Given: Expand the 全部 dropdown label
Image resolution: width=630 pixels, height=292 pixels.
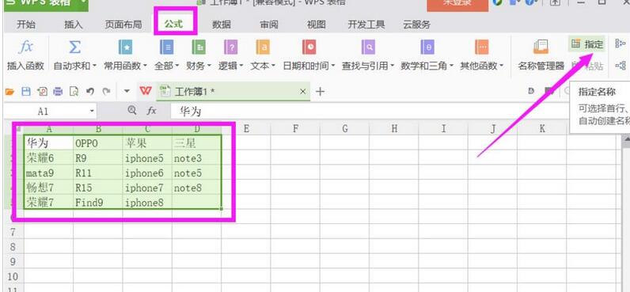Looking at the screenshot, I should pyautogui.click(x=166, y=66).
